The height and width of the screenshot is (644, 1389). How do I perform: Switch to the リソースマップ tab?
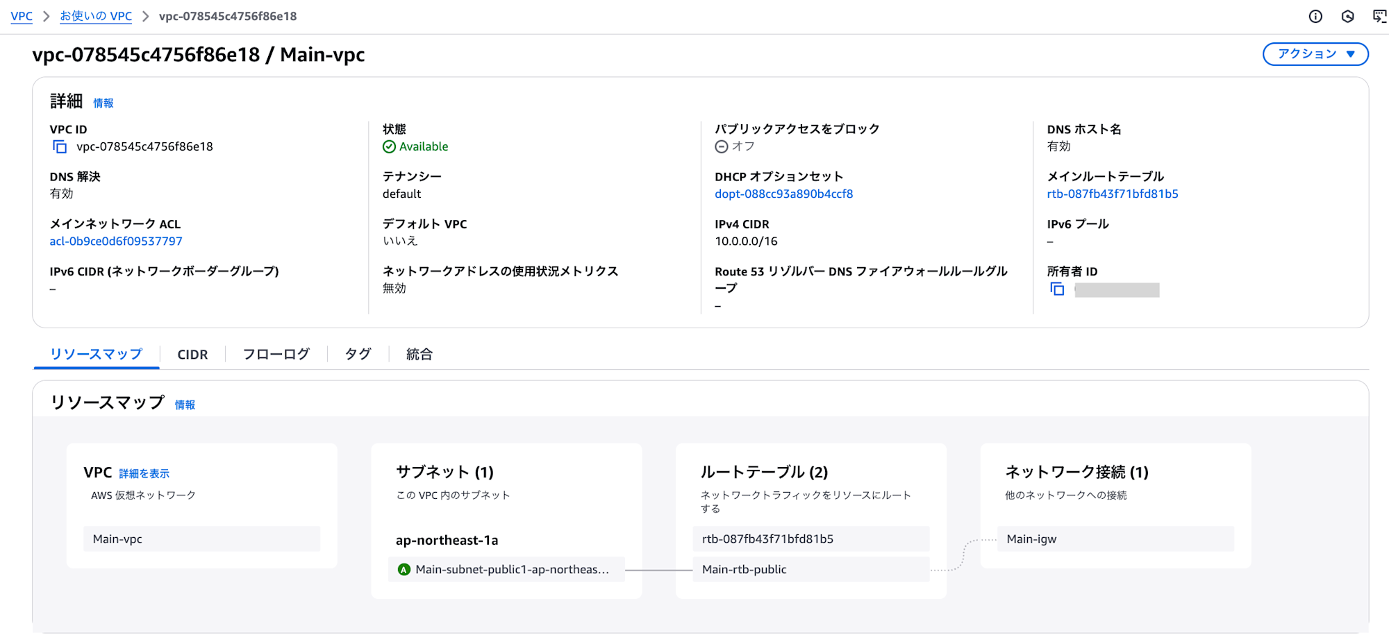[97, 354]
